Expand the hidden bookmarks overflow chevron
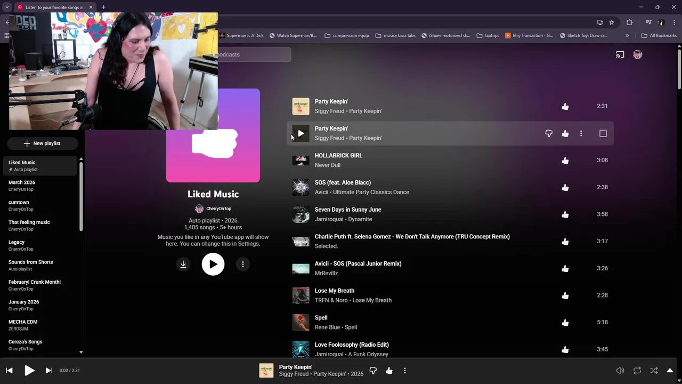This screenshot has height=384, width=682. [627, 36]
